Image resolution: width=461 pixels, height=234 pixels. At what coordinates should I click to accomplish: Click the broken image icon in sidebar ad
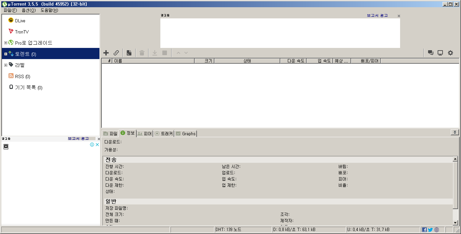[x=6, y=146]
